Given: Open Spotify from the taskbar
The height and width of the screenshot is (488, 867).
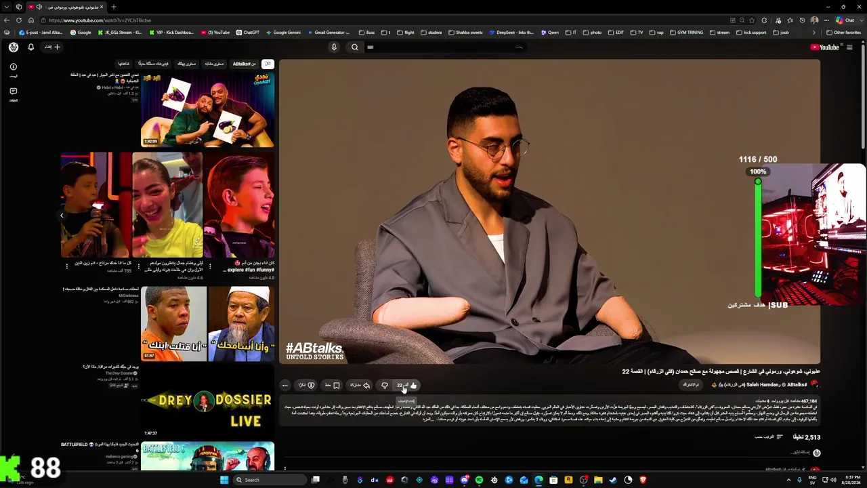Looking at the screenshot, I should 479,480.
